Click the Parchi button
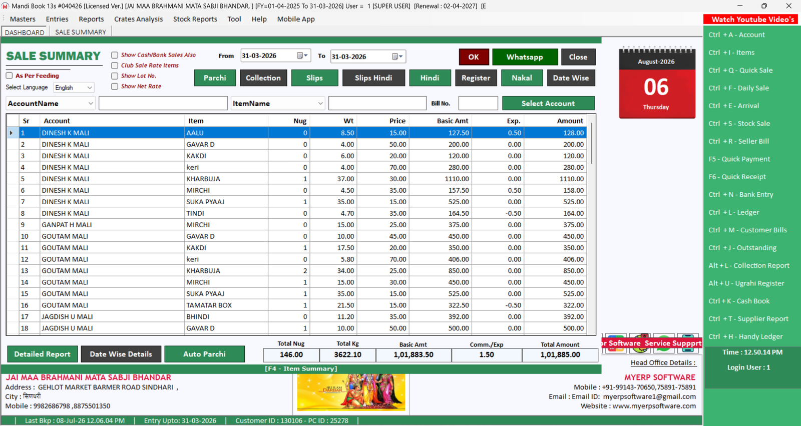This screenshot has width=801, height=426. click(215, 78)
